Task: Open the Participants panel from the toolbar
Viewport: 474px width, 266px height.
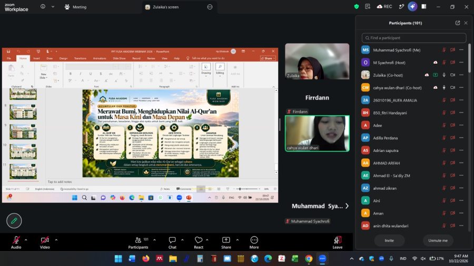Action: click(138, 243)
